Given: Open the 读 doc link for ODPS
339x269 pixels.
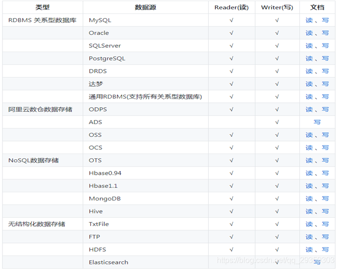Looking at the screenshot, I should (x=309, y=110).
